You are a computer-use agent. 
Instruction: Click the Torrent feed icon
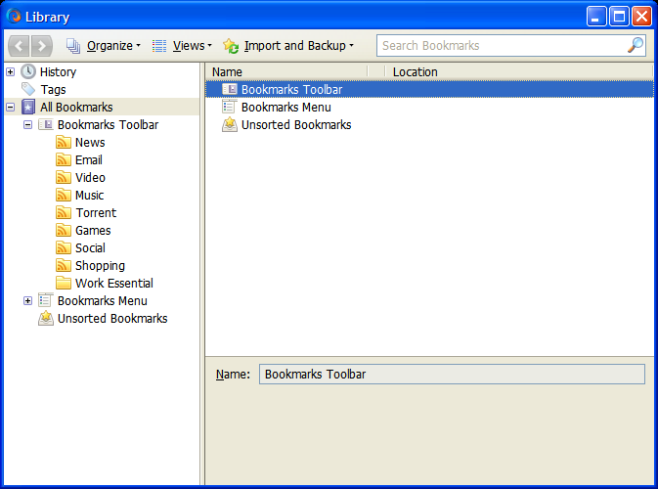tap(64, 213)
